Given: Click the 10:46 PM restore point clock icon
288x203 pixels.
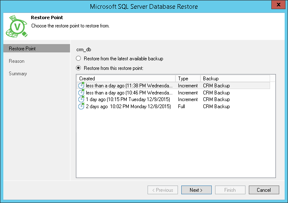Looking at the screenshot, I should tap(81, 92).
